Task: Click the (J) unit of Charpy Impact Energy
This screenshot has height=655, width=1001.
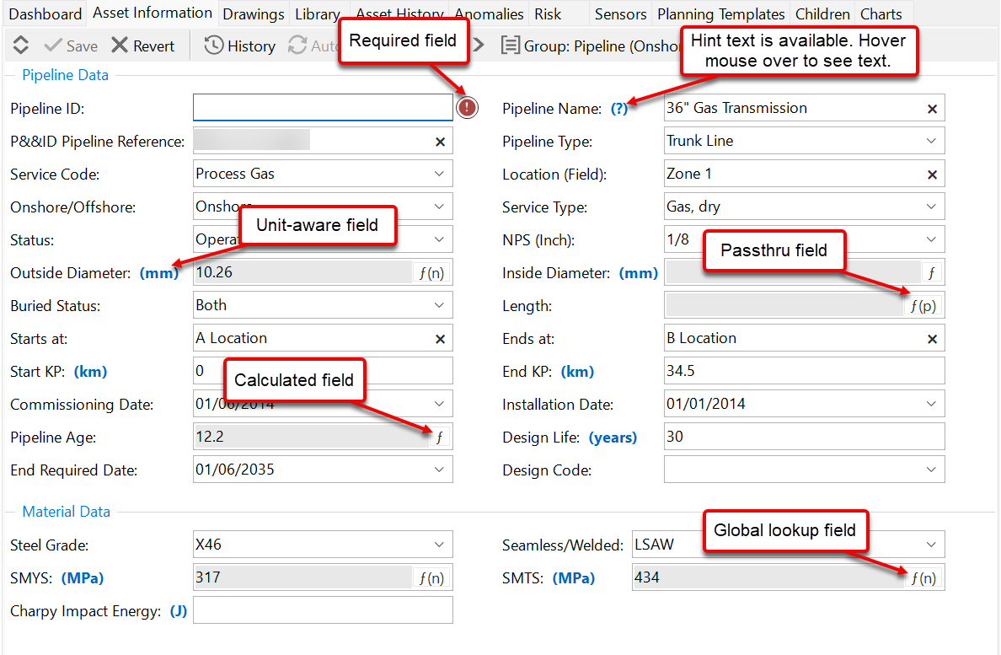Action: pos(178,611)
